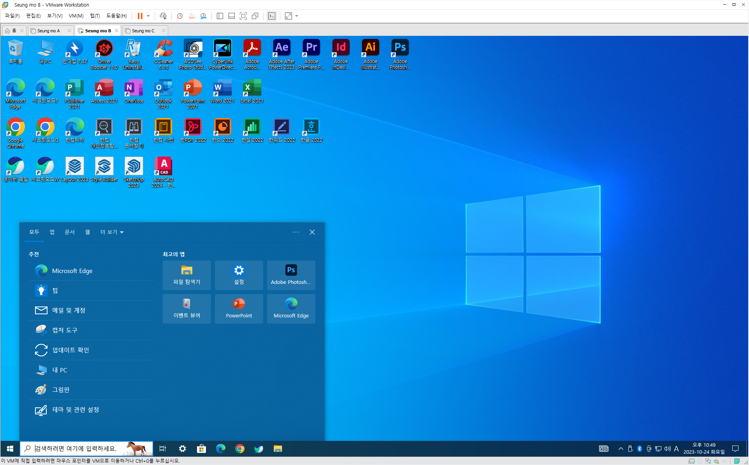The image size is (749, 465).
Task: Select CCleaner 6.16 desktop icon
Action: (x=163, y=54)
